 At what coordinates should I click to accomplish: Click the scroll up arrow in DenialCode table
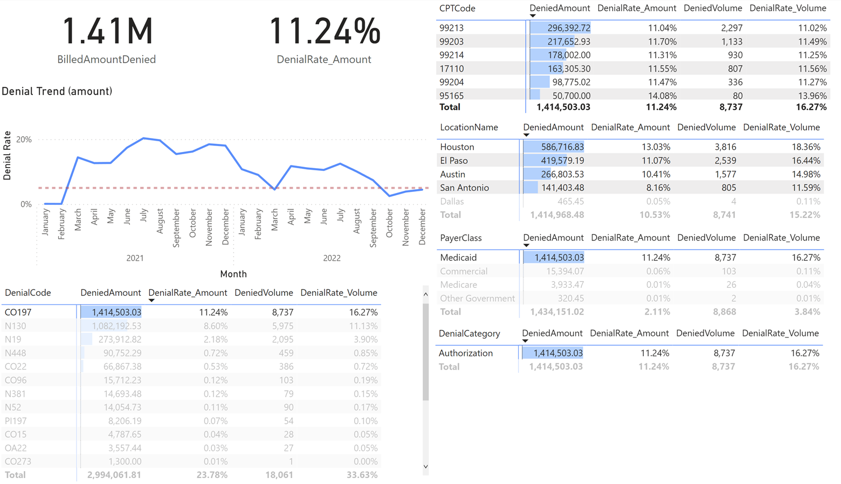tap(425, 294)
